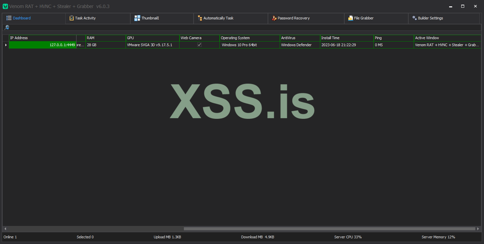The image size is (484, 244).
Task: Click the 28 GB RAM cell
Action: point(106,45)
